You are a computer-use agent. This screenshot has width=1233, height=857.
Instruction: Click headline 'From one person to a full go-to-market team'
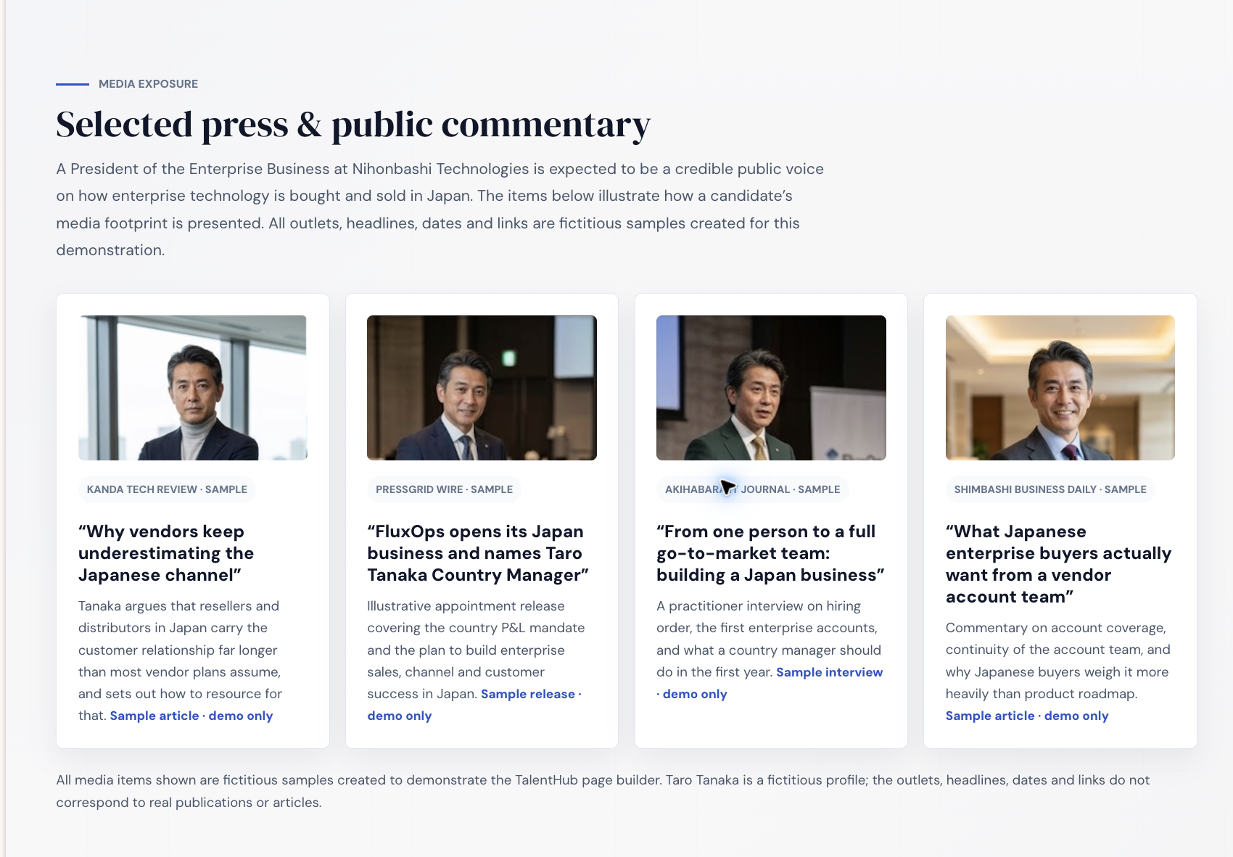pos(770,553)
